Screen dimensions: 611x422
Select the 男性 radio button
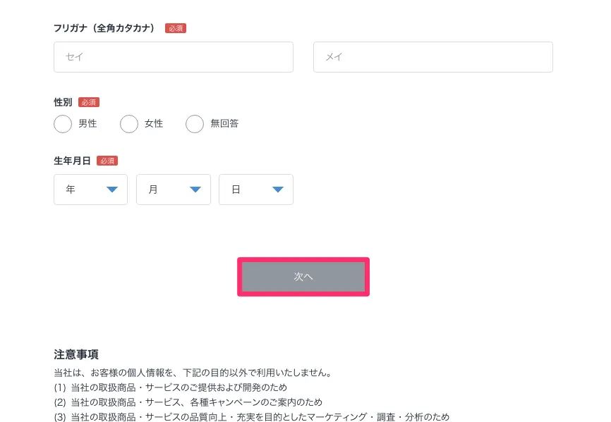(x=63, y=124)
